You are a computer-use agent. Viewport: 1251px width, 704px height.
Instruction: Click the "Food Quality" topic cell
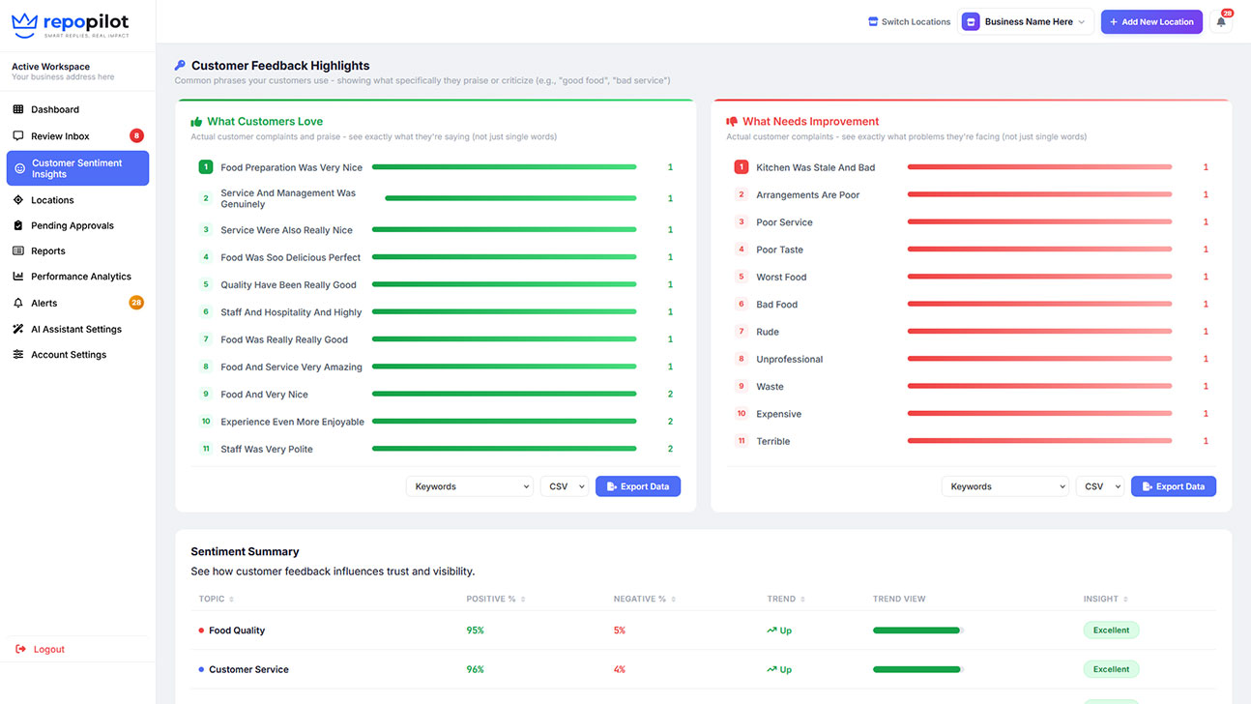pos(237,631)
